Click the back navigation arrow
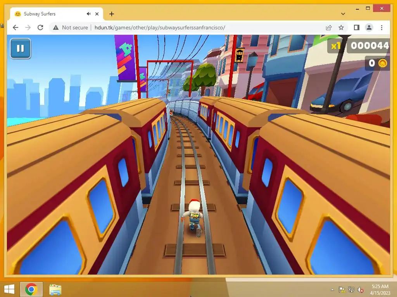397x297 pixels. pyautogui.click(x=16, y=27)
